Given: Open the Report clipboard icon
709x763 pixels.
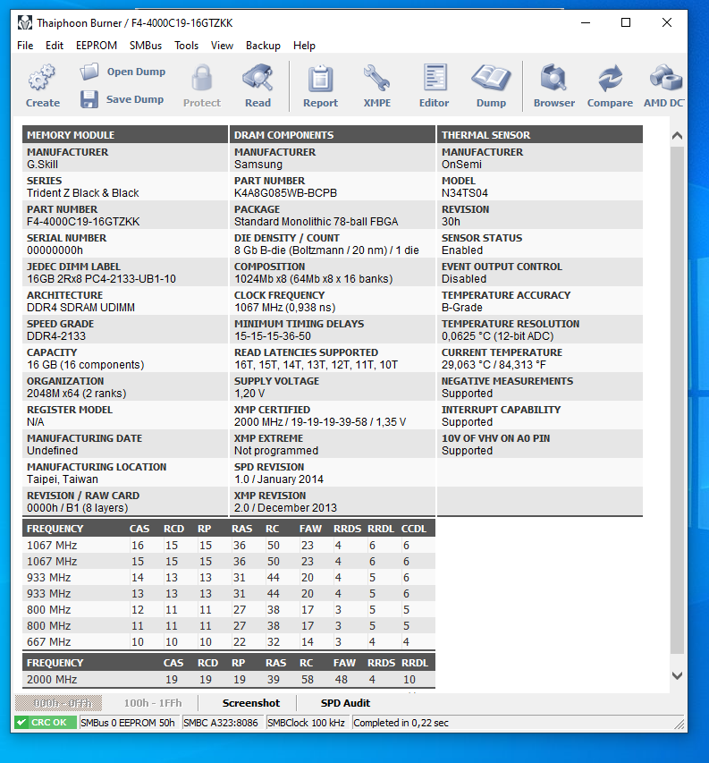Looking at the screenshot, I should [x=320, y=79].
